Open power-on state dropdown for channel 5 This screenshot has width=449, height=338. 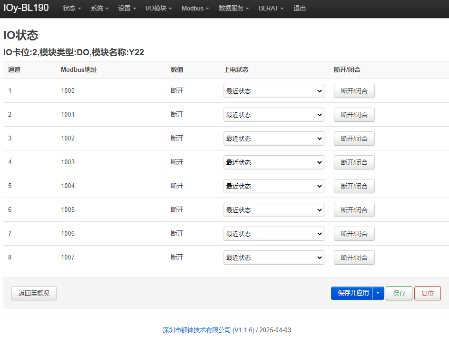274,186
